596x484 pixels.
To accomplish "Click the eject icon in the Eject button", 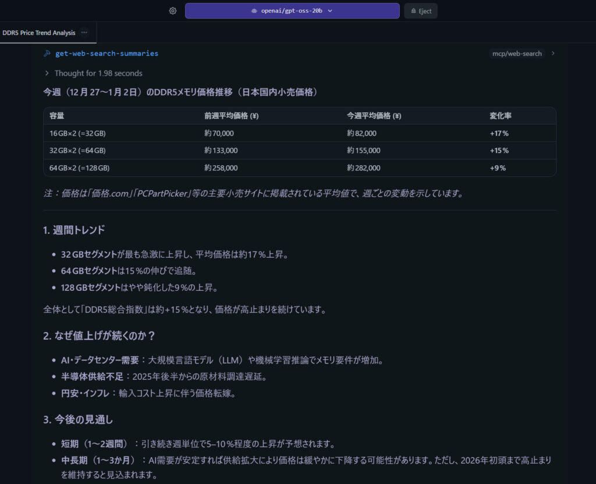I will (413, 11).
